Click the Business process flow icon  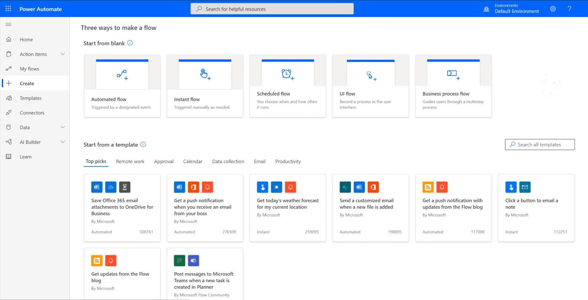pyautogui.click(x=453, y=75)
